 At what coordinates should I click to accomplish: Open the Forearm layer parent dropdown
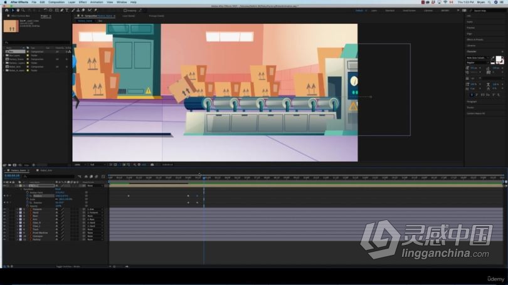(95, 209)
